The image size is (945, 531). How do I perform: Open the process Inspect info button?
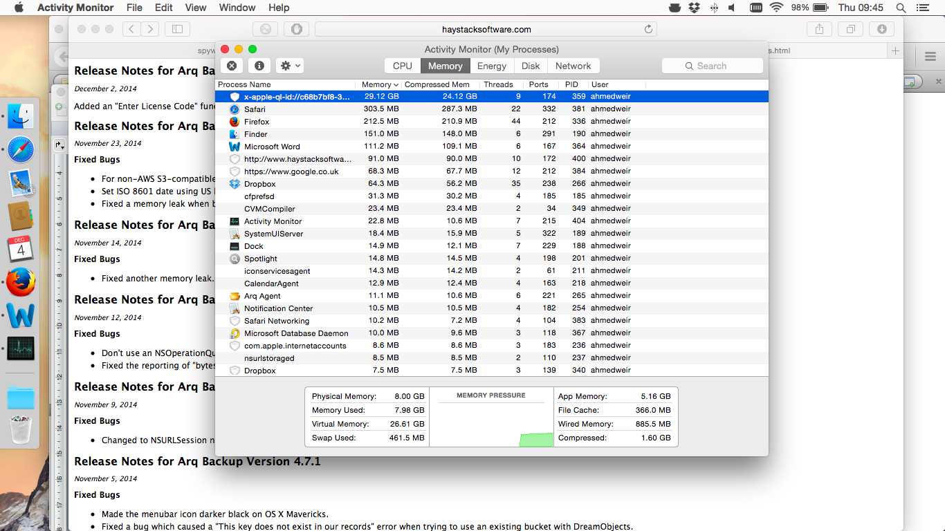(259, 66)
